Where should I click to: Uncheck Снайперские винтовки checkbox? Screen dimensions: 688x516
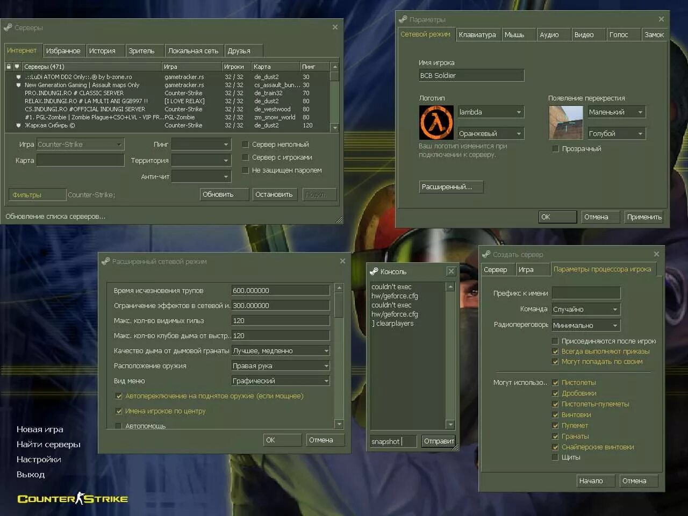tap(555, 447)
